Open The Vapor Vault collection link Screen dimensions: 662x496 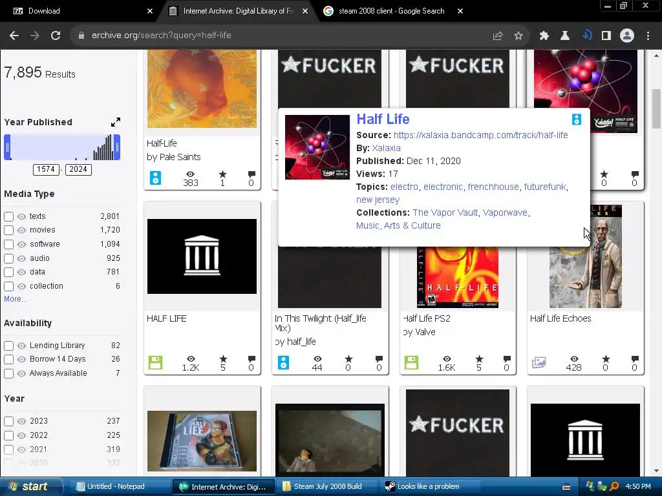pyautogui.click(x=445, y=212)
